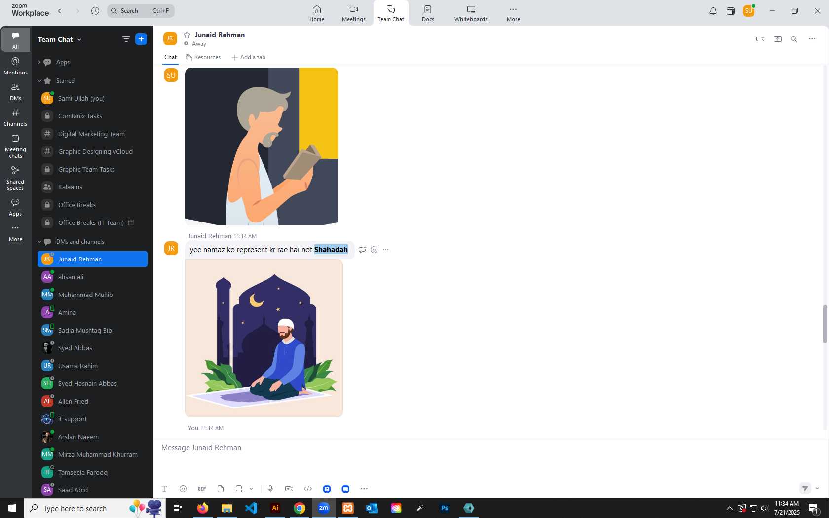Viewport: 829px width, 518px height.
Task: Open the Team Chat filter icon
Action: point(126,39)
